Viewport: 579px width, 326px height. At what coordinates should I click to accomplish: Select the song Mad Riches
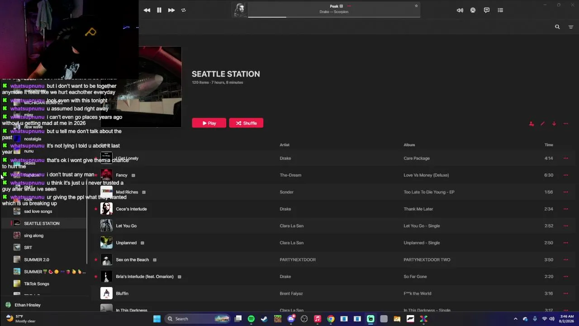[x=127, y=192]
